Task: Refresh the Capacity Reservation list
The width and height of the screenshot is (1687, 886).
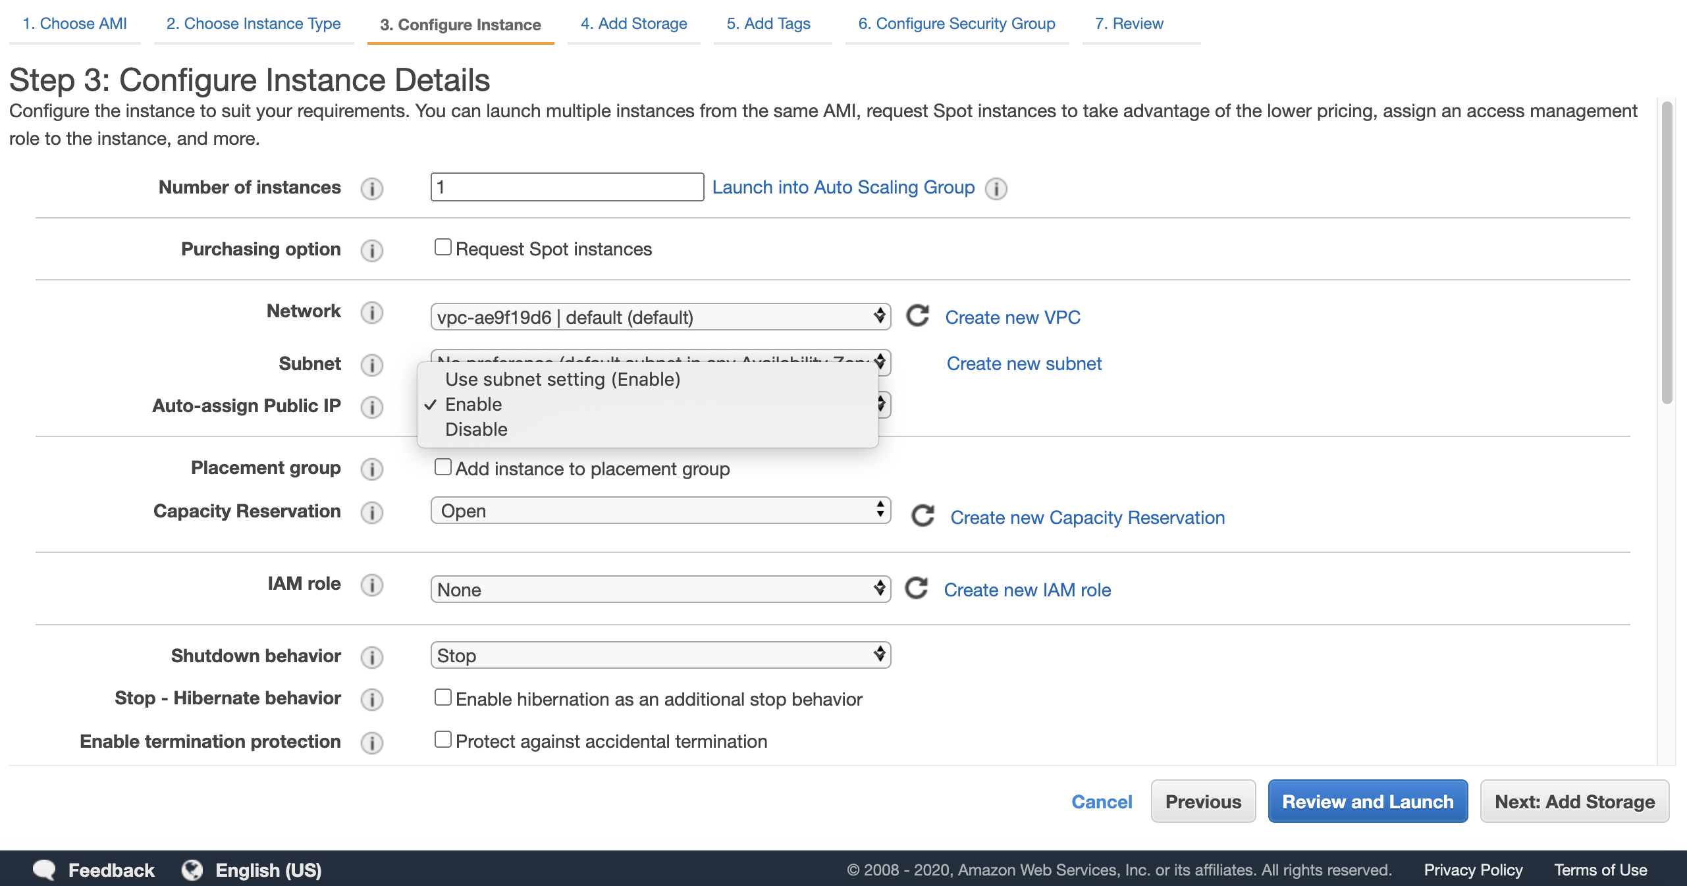Action: click(x=923, y=516)
